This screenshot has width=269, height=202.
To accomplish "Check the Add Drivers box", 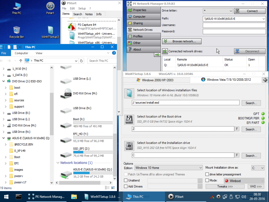I will [x=126, y=186].
